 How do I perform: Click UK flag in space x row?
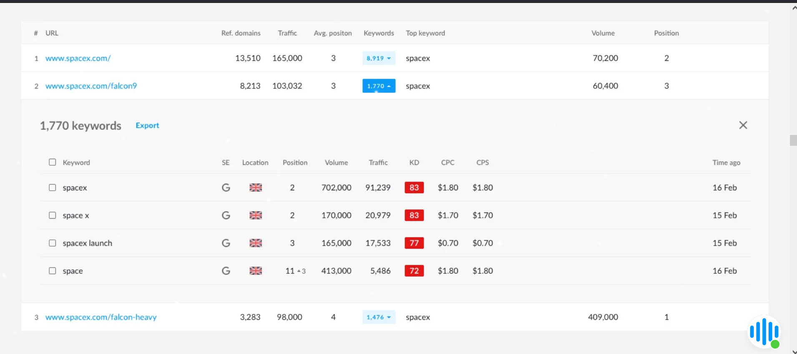point(256,215)
